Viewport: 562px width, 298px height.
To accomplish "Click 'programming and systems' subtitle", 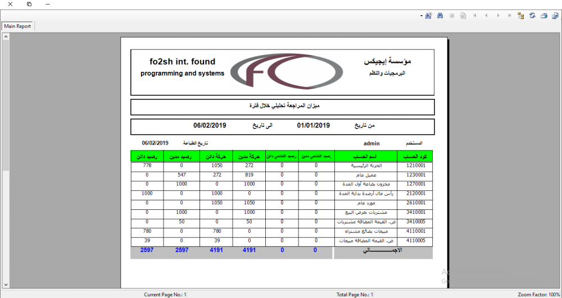I will click(183, 74).
